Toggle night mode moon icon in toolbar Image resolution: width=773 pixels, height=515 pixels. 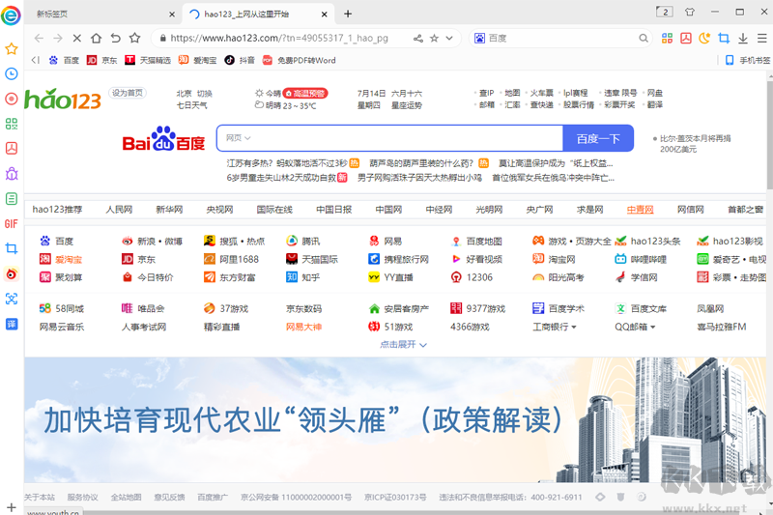(704, 39)
